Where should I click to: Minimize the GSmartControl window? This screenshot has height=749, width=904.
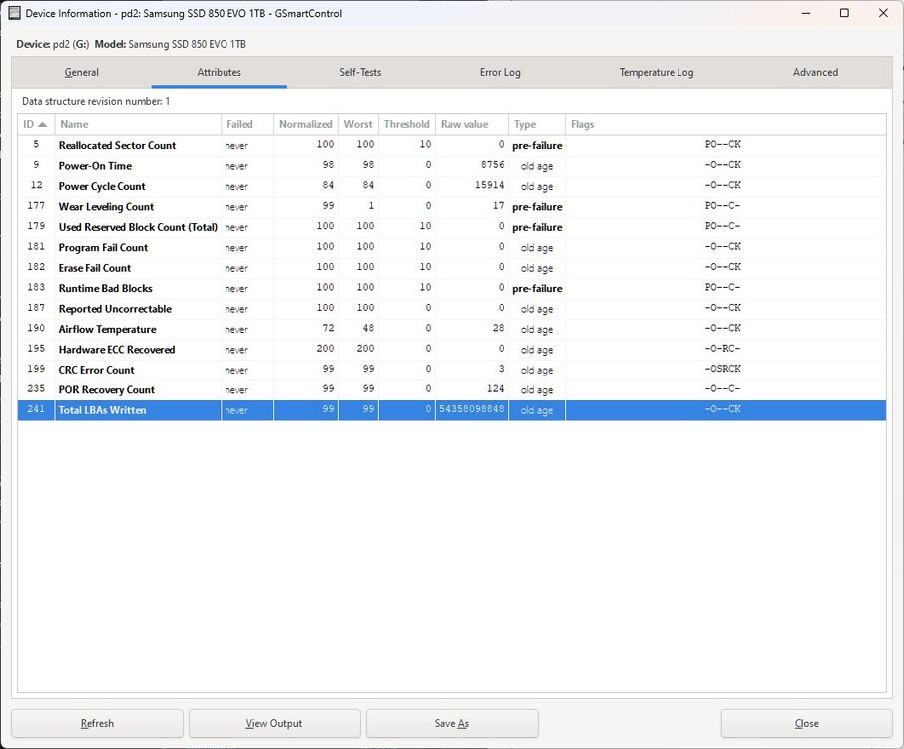pos(806,13)
